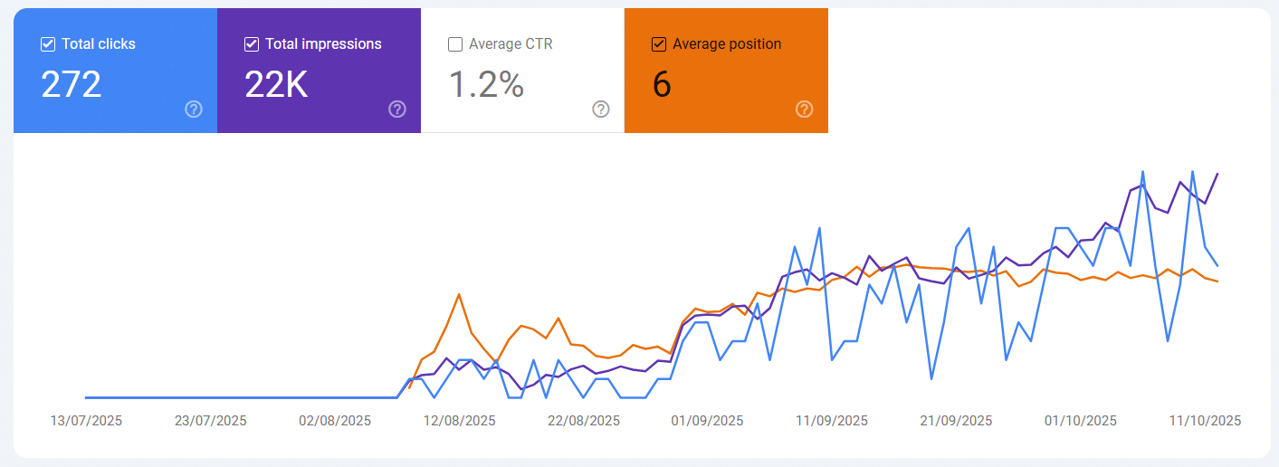The width and height of the screenshot is (1279, 467).
Task: Enable the Average CTR checkbox
Action: [x=455, y=44]
